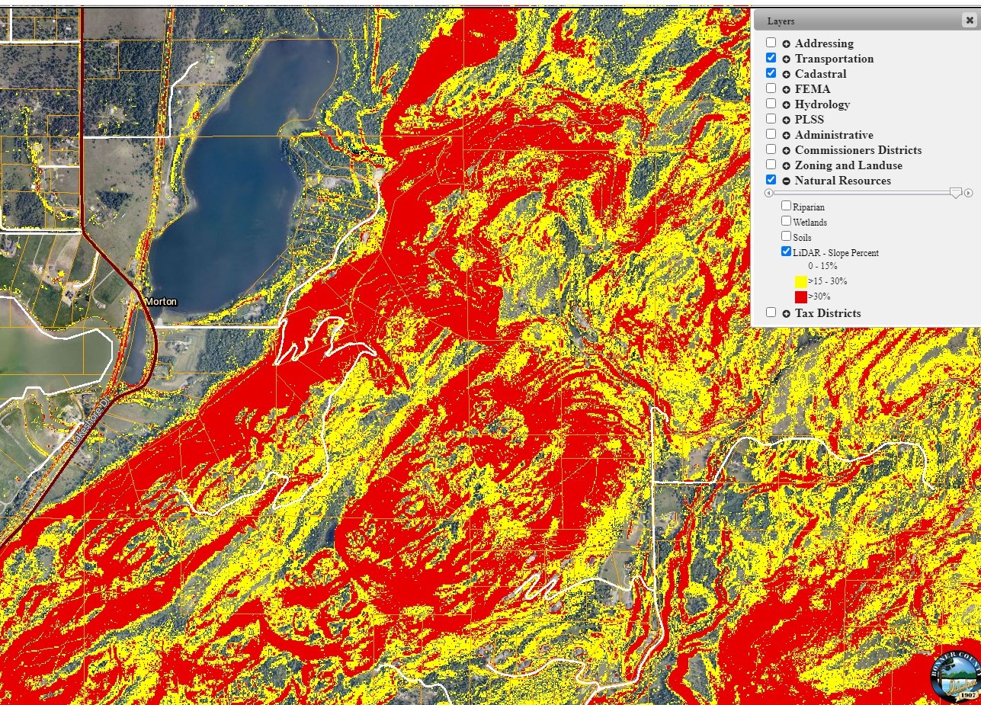Expand the Addressing layer group

tap(786, 44)
